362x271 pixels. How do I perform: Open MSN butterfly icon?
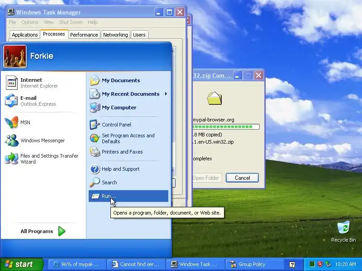(12, 122)
